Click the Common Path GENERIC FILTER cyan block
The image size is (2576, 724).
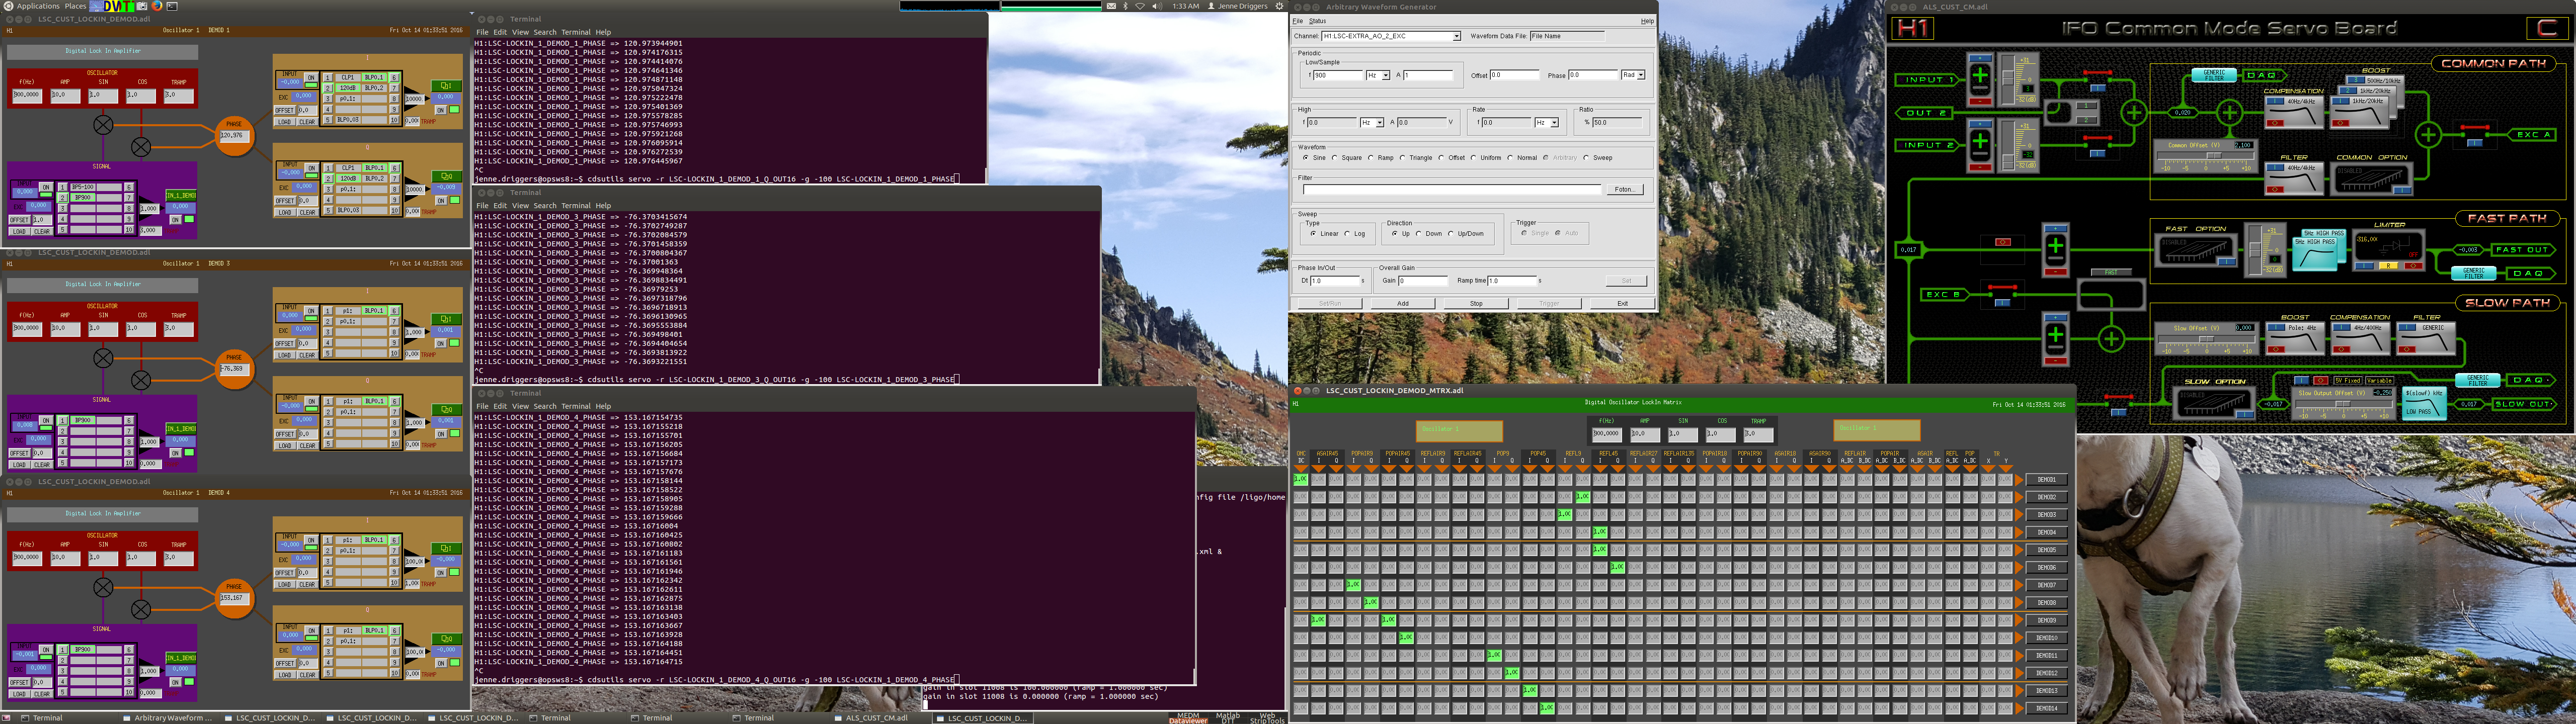[x=2214, y=75]
